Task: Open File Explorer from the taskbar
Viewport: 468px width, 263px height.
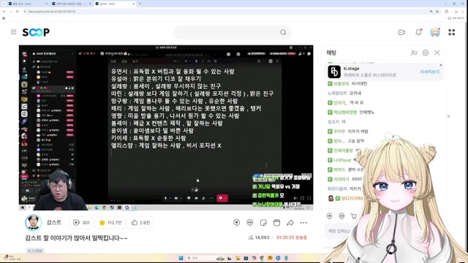Action: click(x=238, y=258)
